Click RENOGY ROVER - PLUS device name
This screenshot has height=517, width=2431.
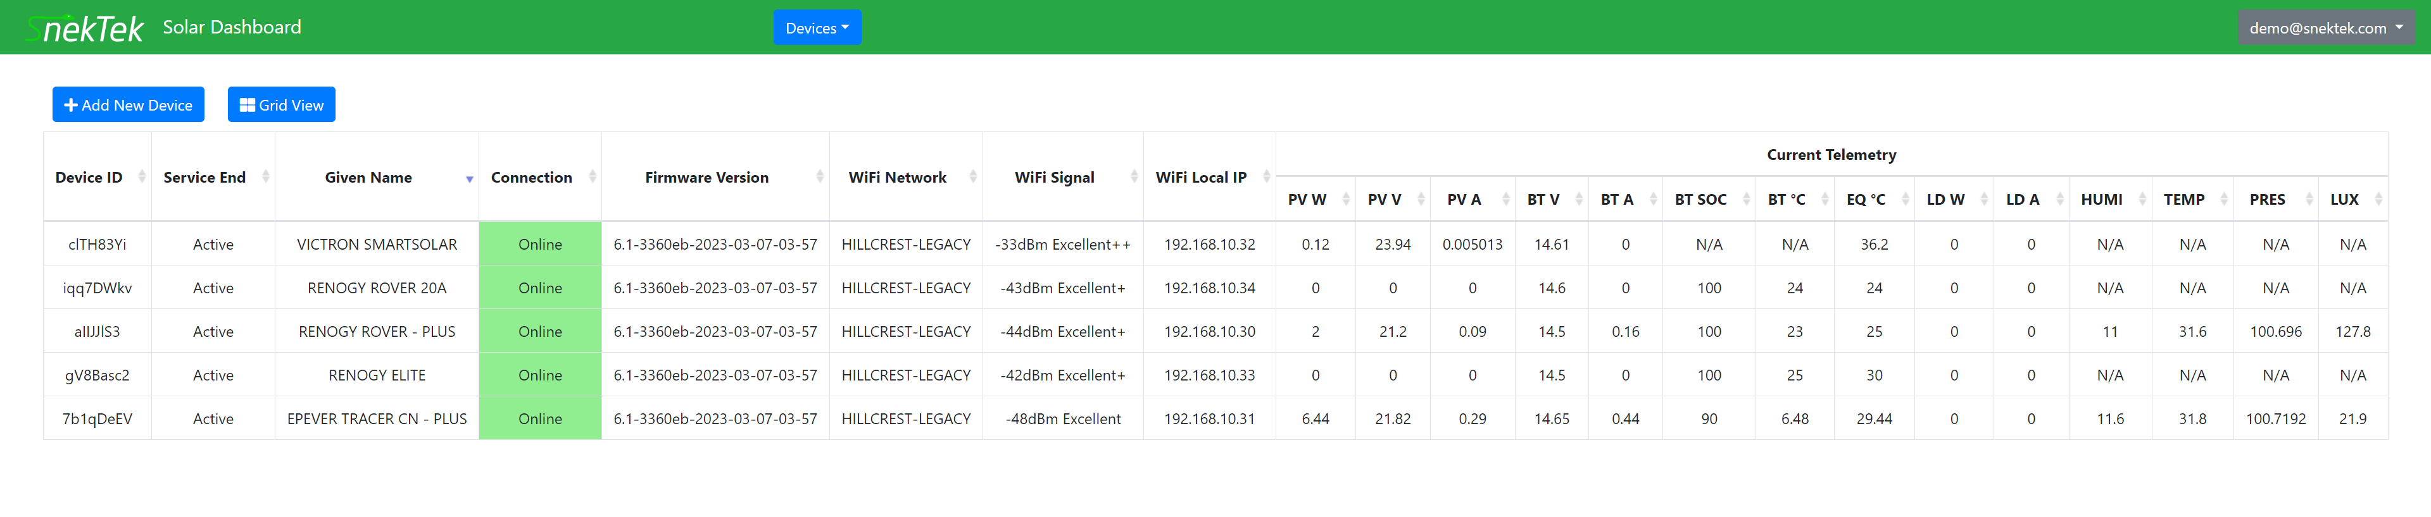(377, 331)
